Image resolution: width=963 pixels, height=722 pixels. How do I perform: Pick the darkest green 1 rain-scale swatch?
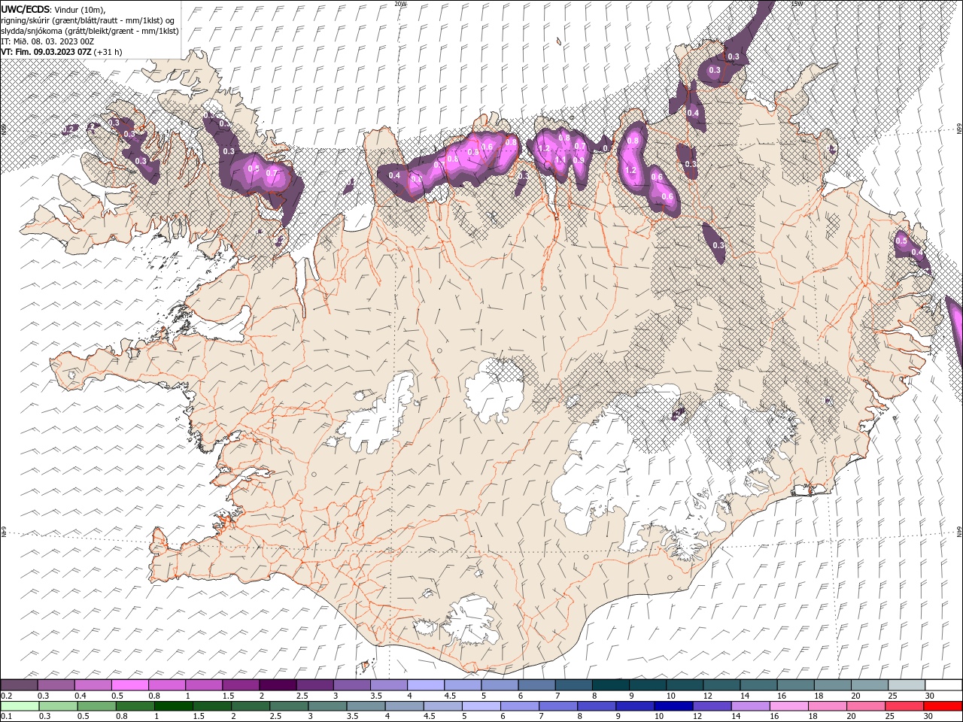point(173,706)
